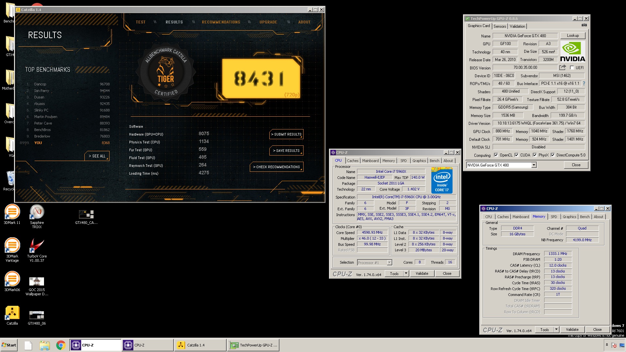
Task: Toggle the OpenCL checkbox in GPU-Z
Action: pyautogui.click(x=496, y=155)
